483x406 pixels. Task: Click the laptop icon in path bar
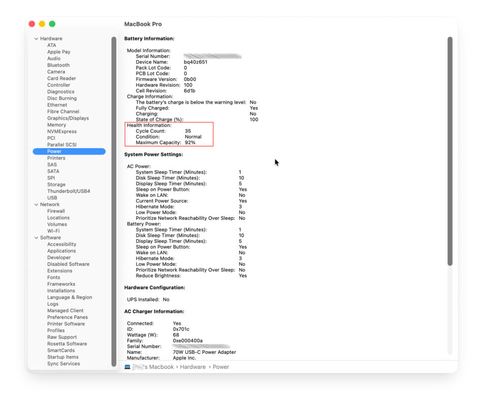[127, 367]
